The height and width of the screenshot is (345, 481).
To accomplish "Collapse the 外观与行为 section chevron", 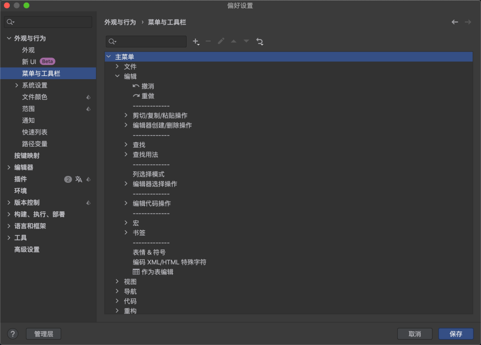I will (9, 38).
